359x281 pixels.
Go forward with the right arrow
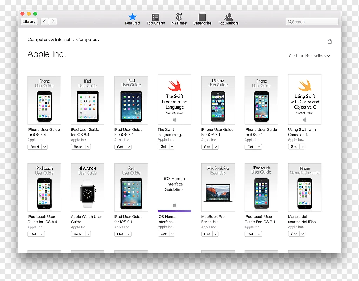click(53, 21)
